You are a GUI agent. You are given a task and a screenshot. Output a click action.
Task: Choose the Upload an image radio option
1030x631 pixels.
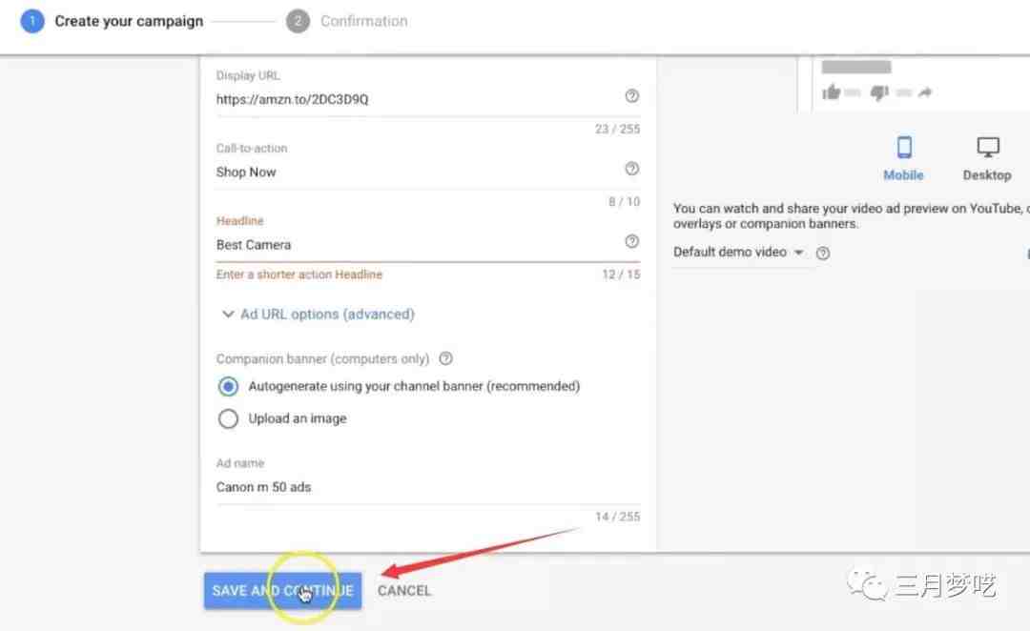coord(228,418)
